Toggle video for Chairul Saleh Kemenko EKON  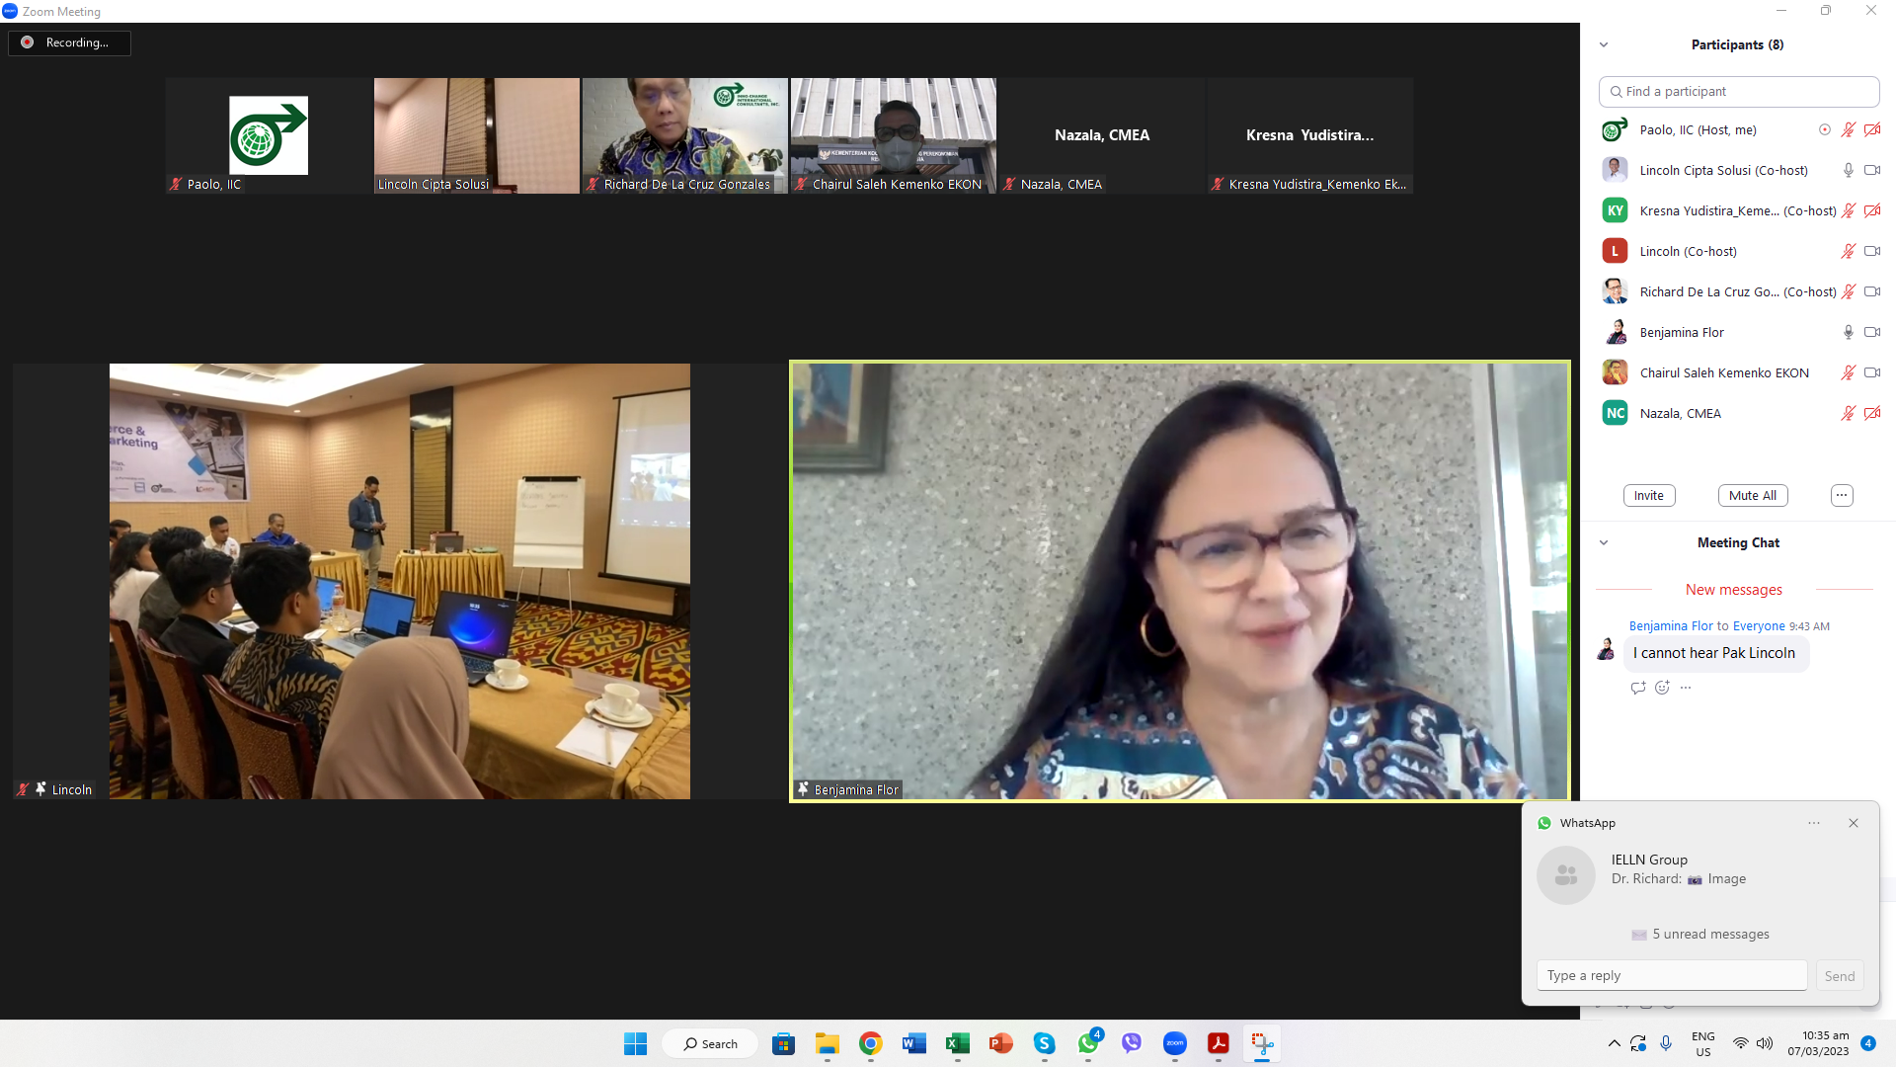[1871, 372]
